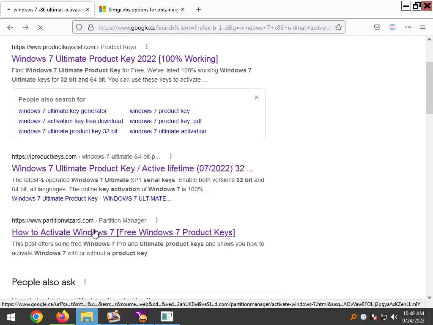Open How to Activate Windows 7 result
The height and width of the screenshot is (325, 433).
coord(123,232)
